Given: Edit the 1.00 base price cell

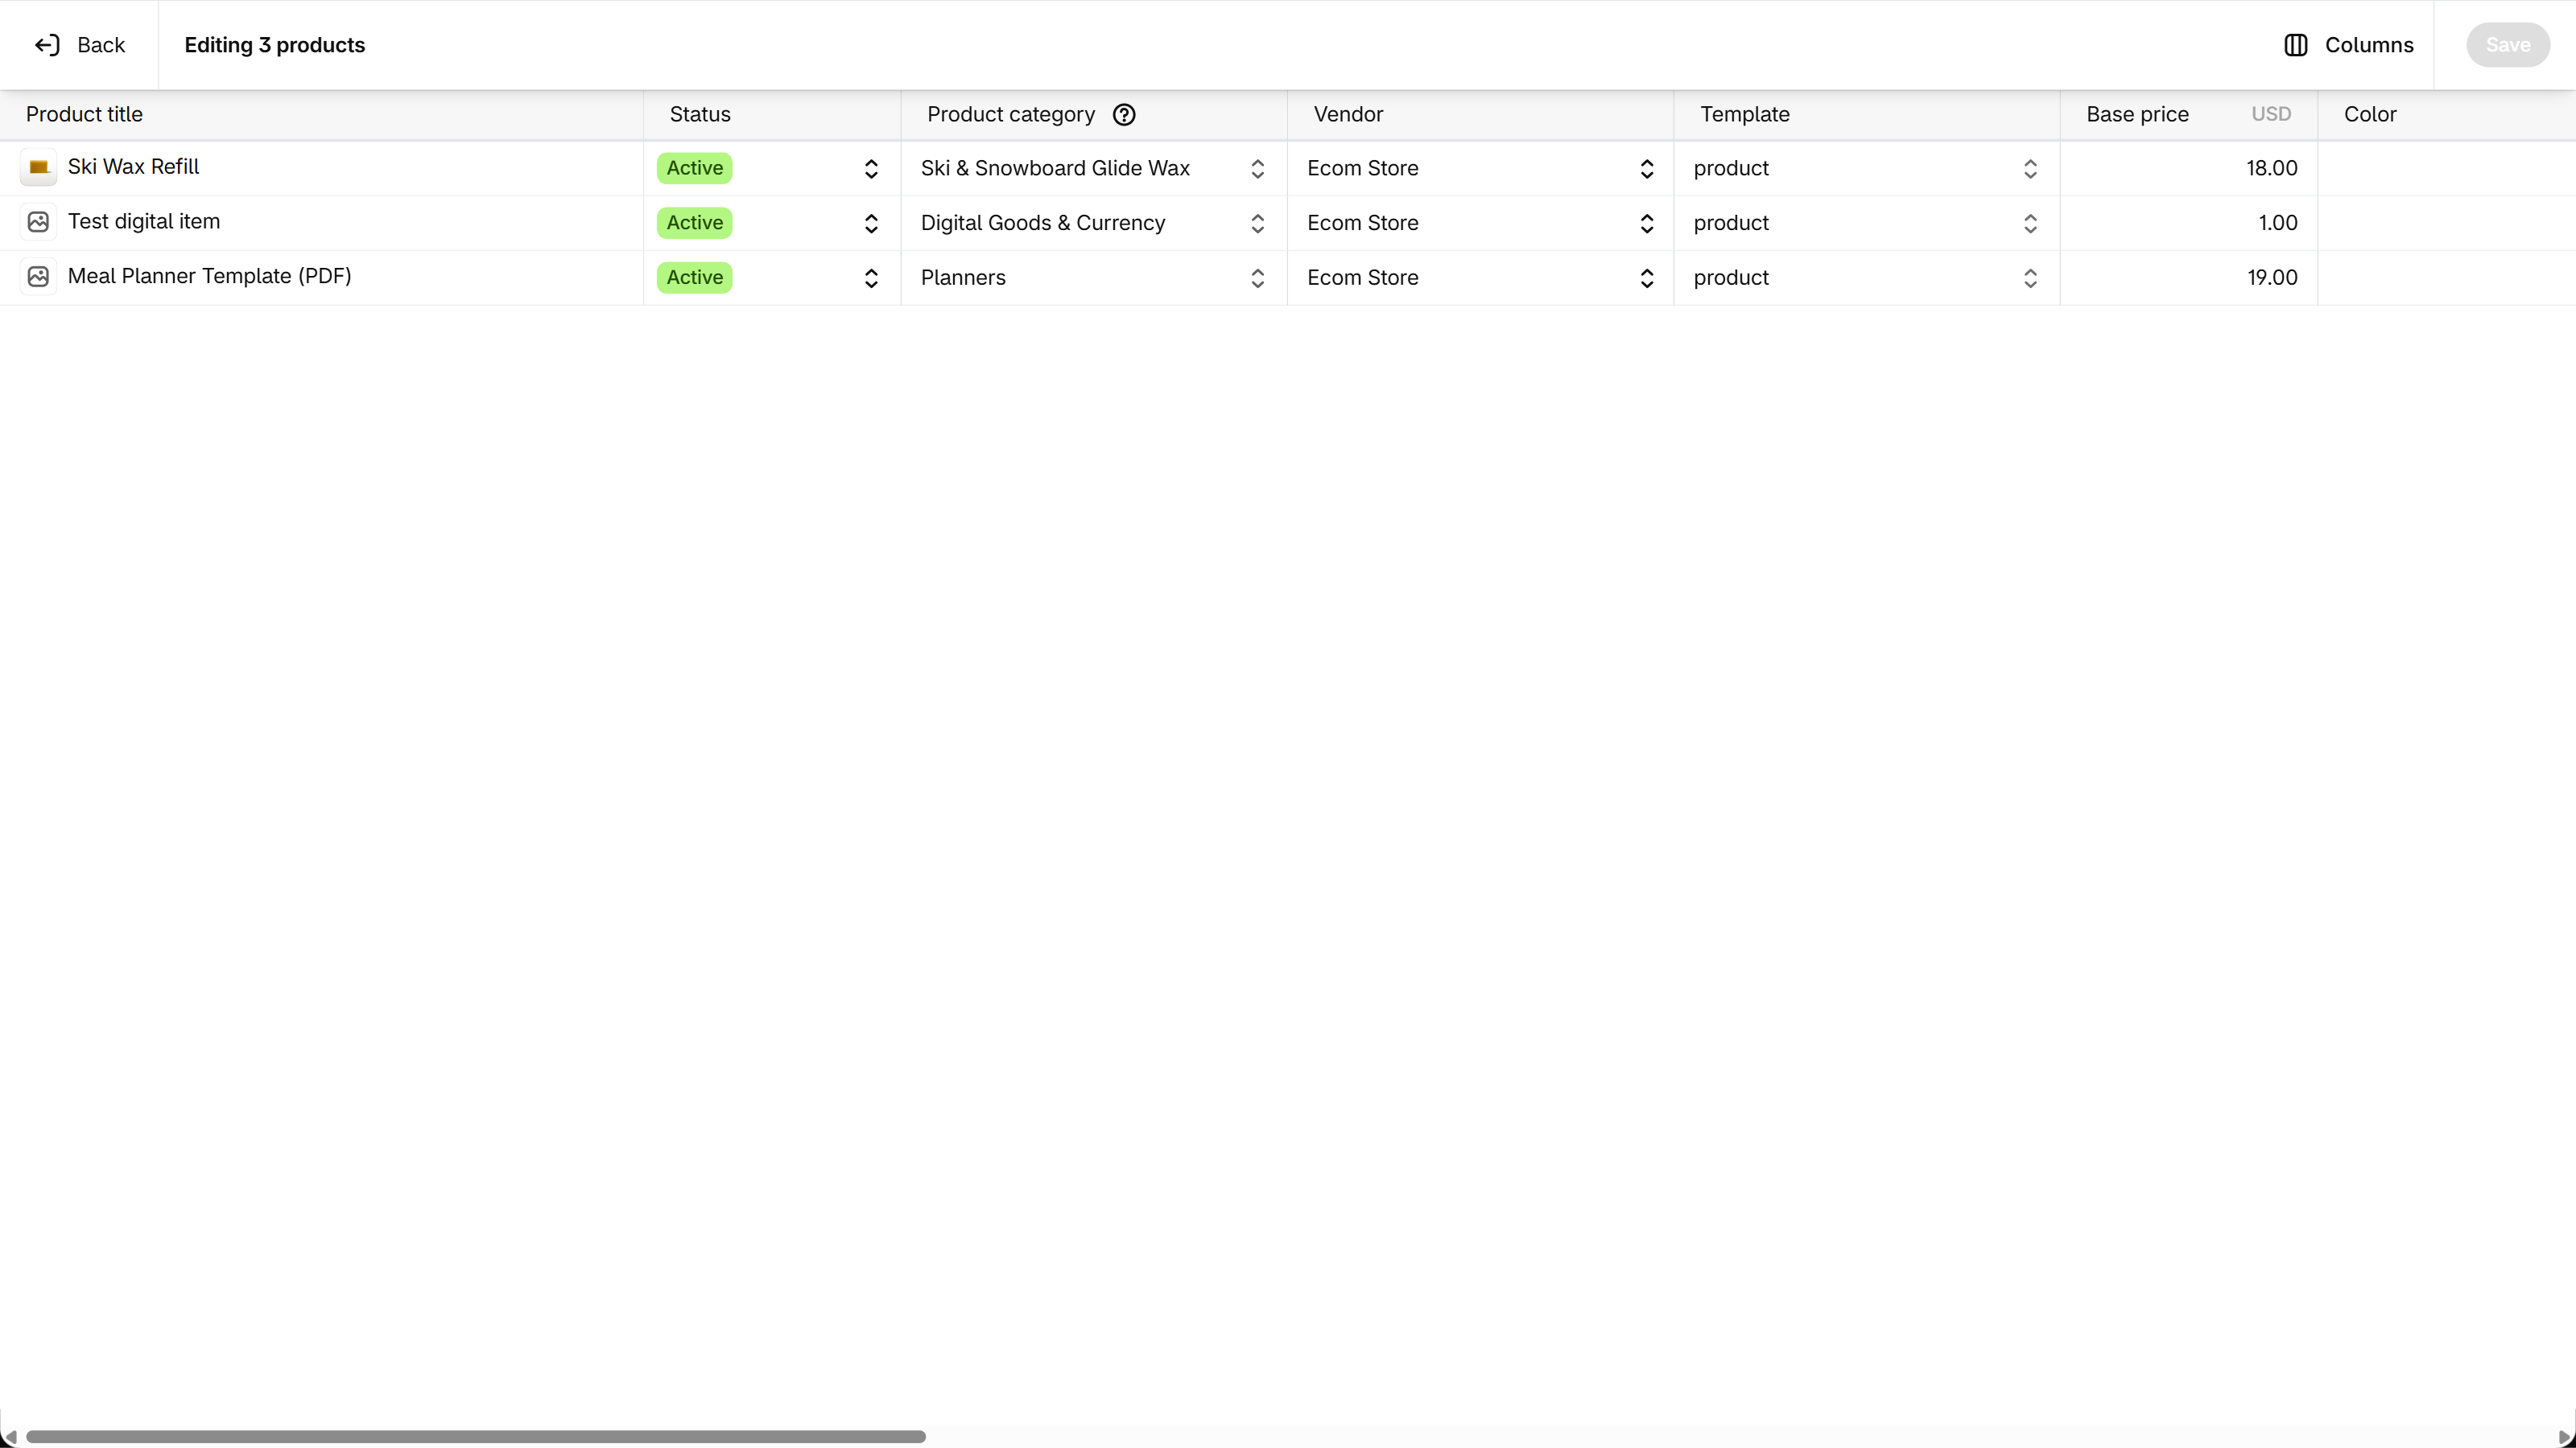Looking at the screenshot, I should click(2189, 223).
